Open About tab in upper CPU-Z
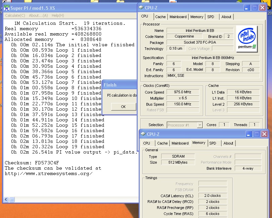Image resolution: width=272 pixels, height=218 pixels. (x=226, y=17)
